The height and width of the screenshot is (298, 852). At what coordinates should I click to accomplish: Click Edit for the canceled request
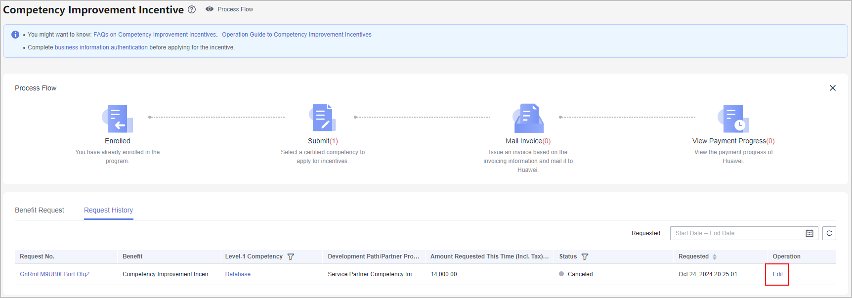[777, 274]
